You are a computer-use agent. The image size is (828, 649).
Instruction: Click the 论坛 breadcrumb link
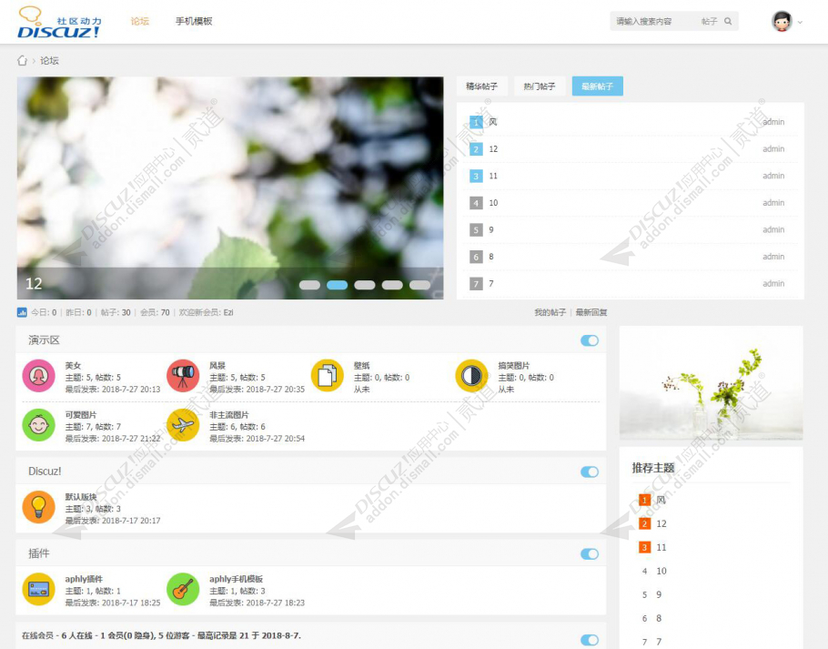click(x=49, y=61)
